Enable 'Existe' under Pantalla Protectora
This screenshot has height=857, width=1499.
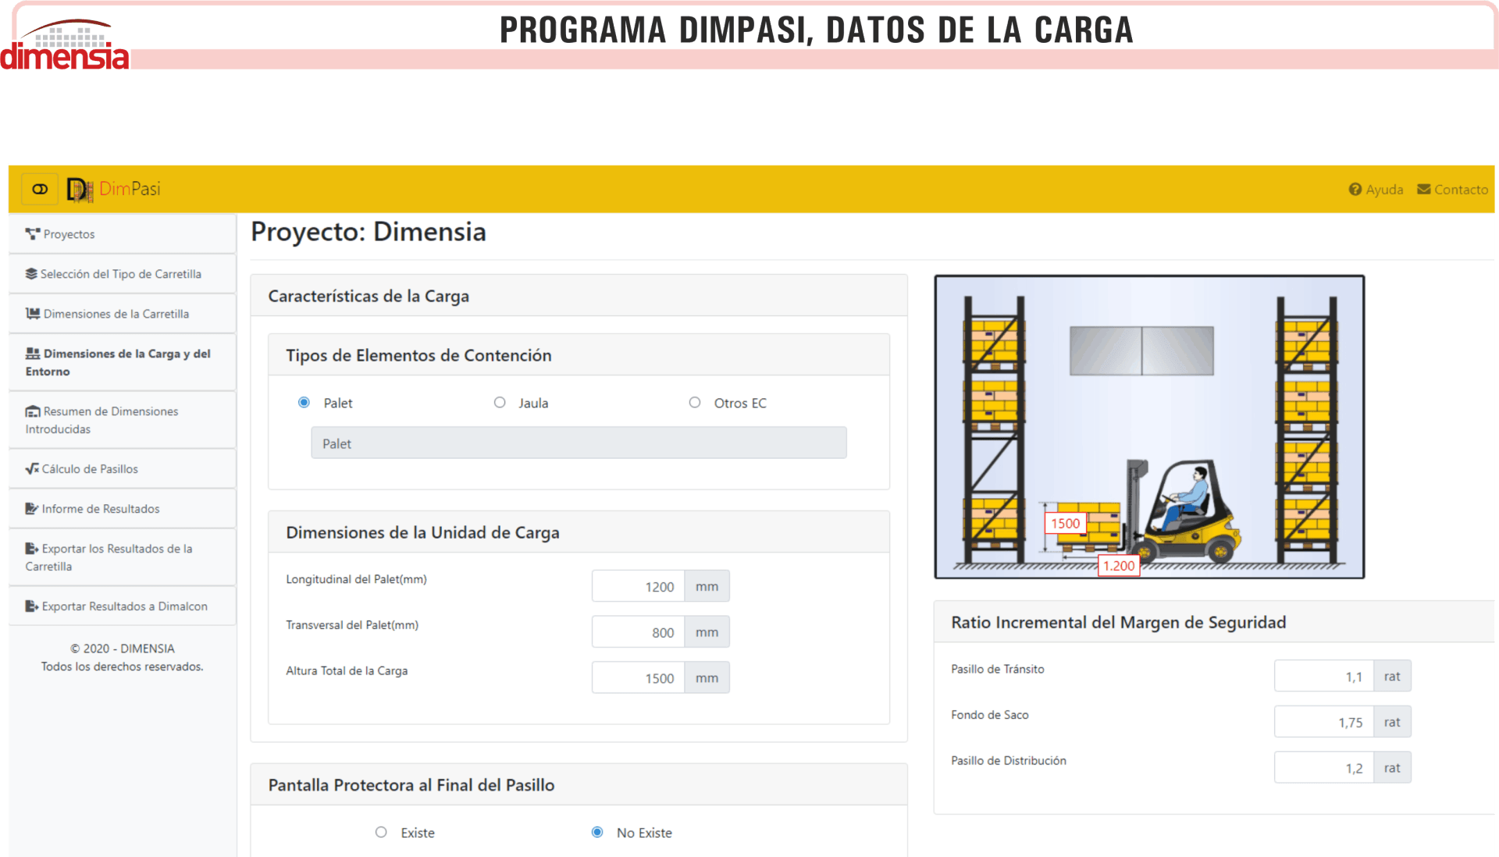[381, 832]
